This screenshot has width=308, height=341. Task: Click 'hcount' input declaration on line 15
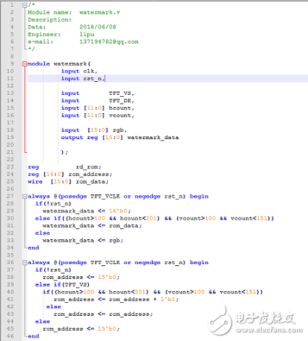coord(121,108)
